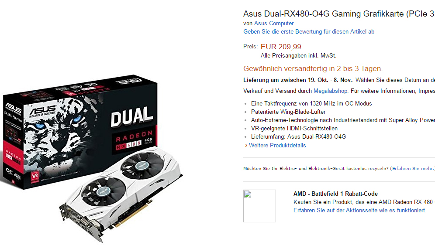Click the white dual-fan graphics card image
Screen dimensions: 435x245
pos(121,194)
